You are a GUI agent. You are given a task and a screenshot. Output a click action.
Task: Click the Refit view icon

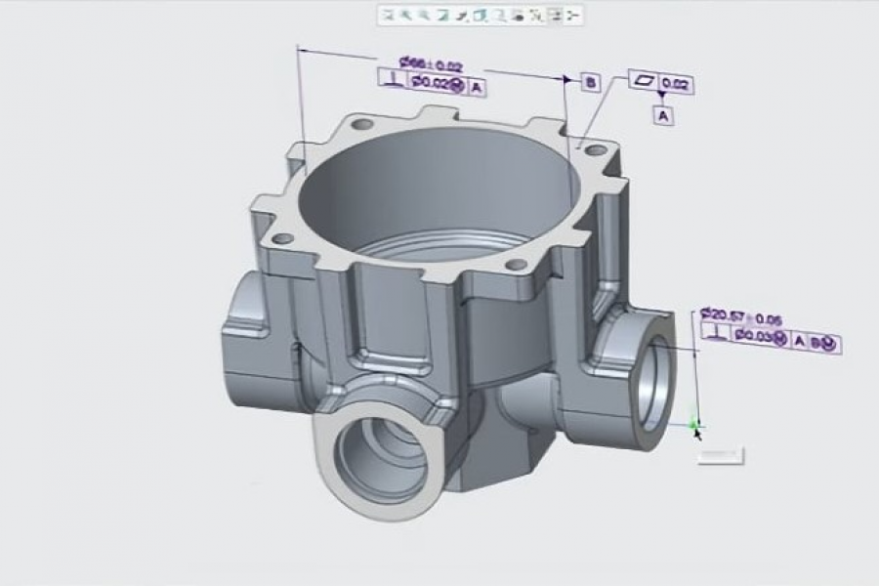[388, 16]
